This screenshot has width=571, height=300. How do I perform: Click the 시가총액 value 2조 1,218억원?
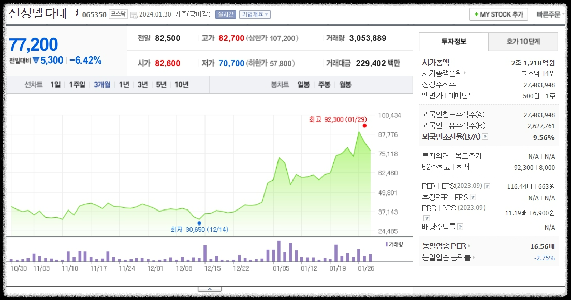pyautogui.click(x=533, y=63)
